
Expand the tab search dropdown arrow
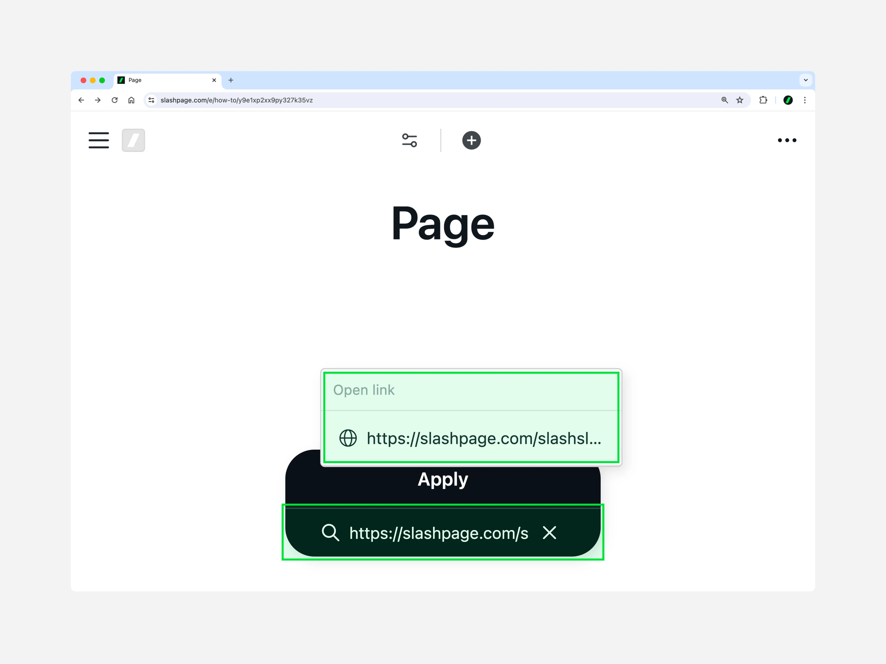click(x=805, y=80)
